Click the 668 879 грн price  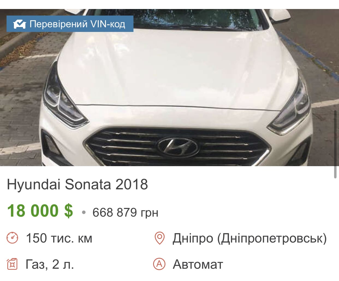click(x=125, y=212)
